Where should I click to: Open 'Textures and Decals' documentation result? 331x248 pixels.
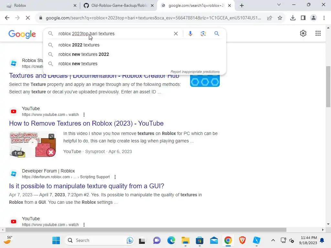click(94, 76)
